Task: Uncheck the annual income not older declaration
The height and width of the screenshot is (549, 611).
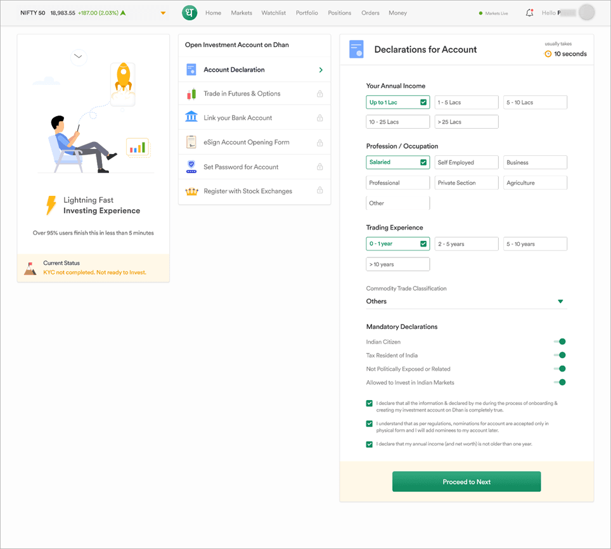Action: (370, 444)
